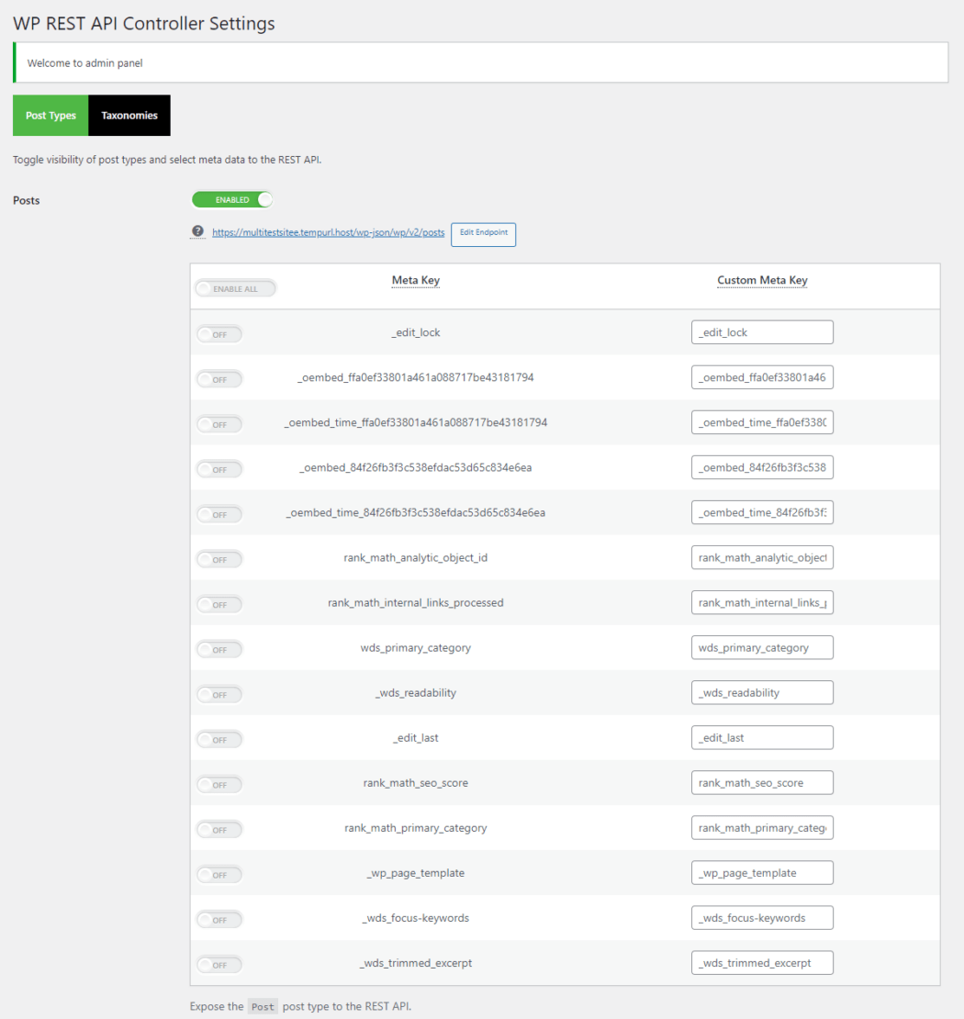Open the wp-json/wp/v2/posts endpoint link
This screenshot has height=1019, width=964.
click(x=329, y=232)
